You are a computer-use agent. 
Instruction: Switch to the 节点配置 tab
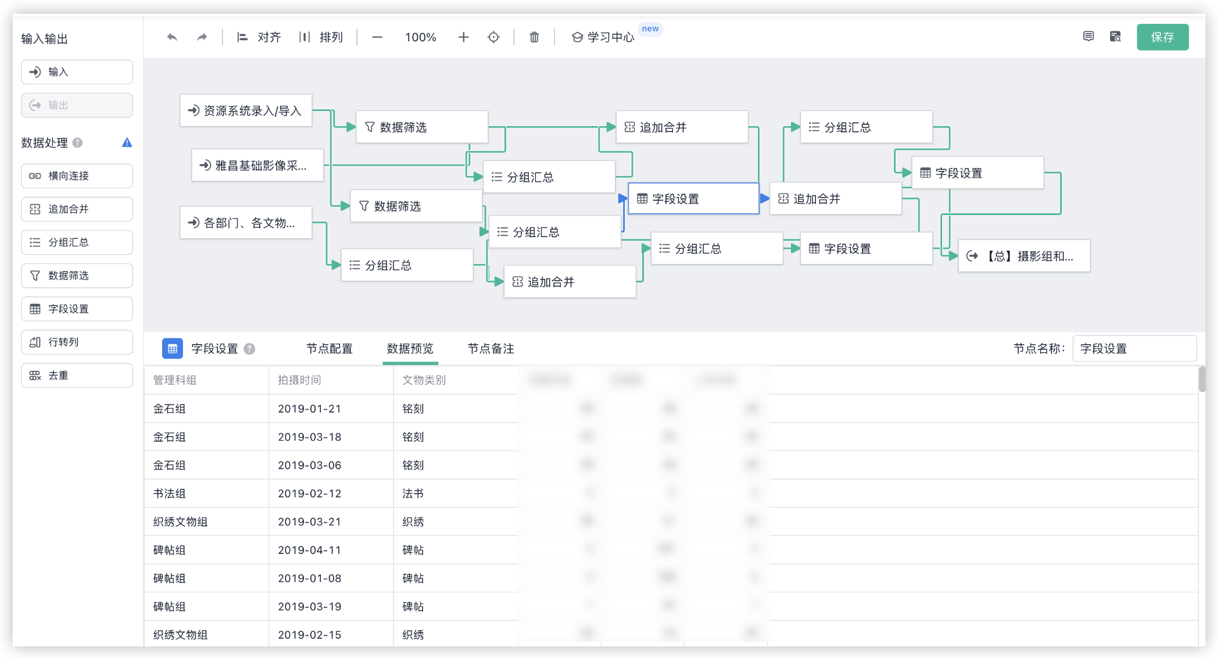(329, 348)
